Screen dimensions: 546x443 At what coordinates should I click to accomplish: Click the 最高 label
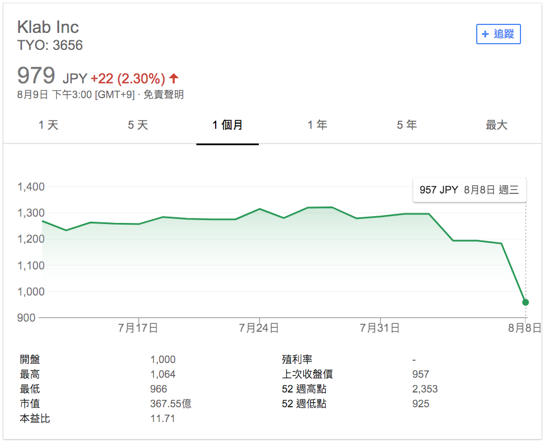point(30,374)
